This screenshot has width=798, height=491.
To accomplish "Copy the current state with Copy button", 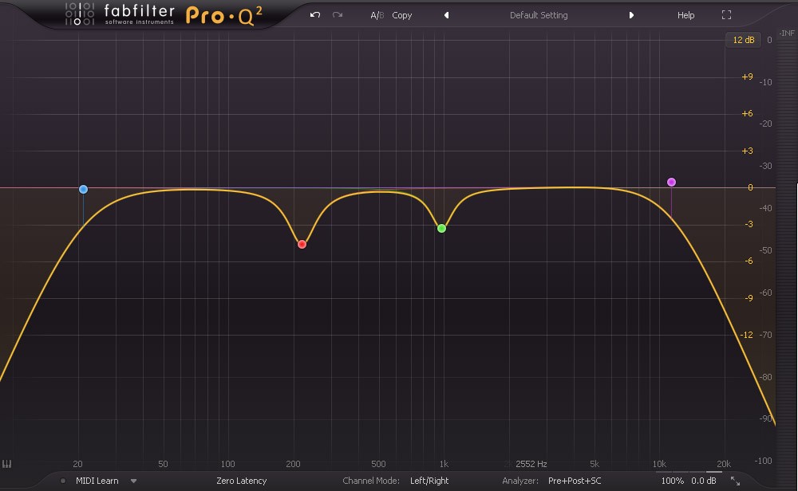I will point(402,15).
